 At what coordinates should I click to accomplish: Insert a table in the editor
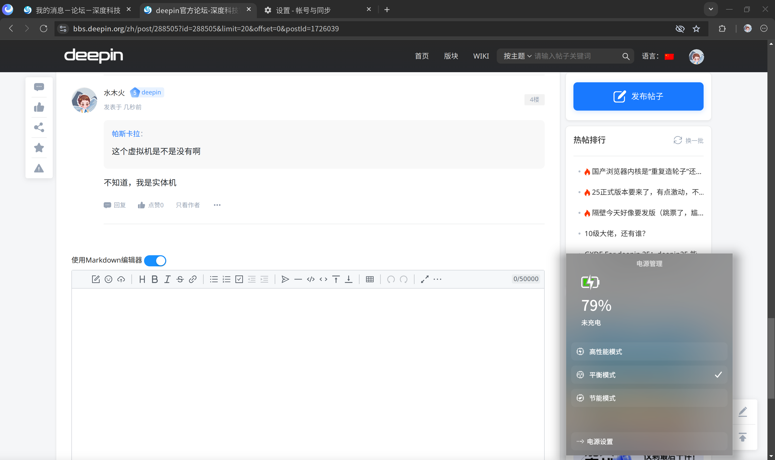pos(370,279)
